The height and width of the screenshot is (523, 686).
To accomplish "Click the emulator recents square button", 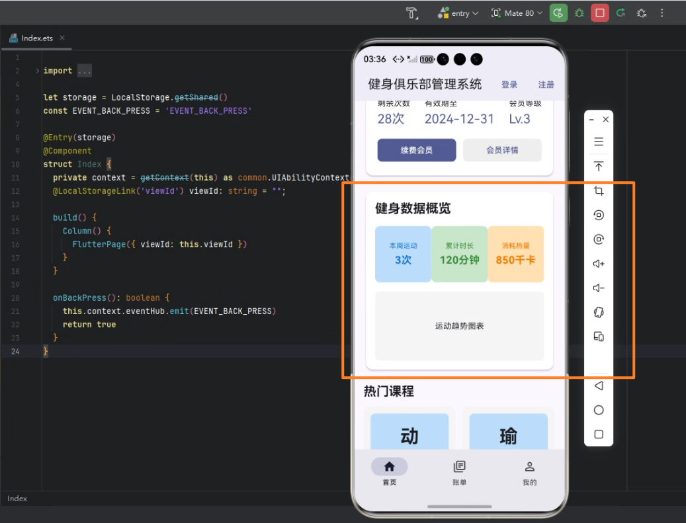I will (x=599, y=434).
